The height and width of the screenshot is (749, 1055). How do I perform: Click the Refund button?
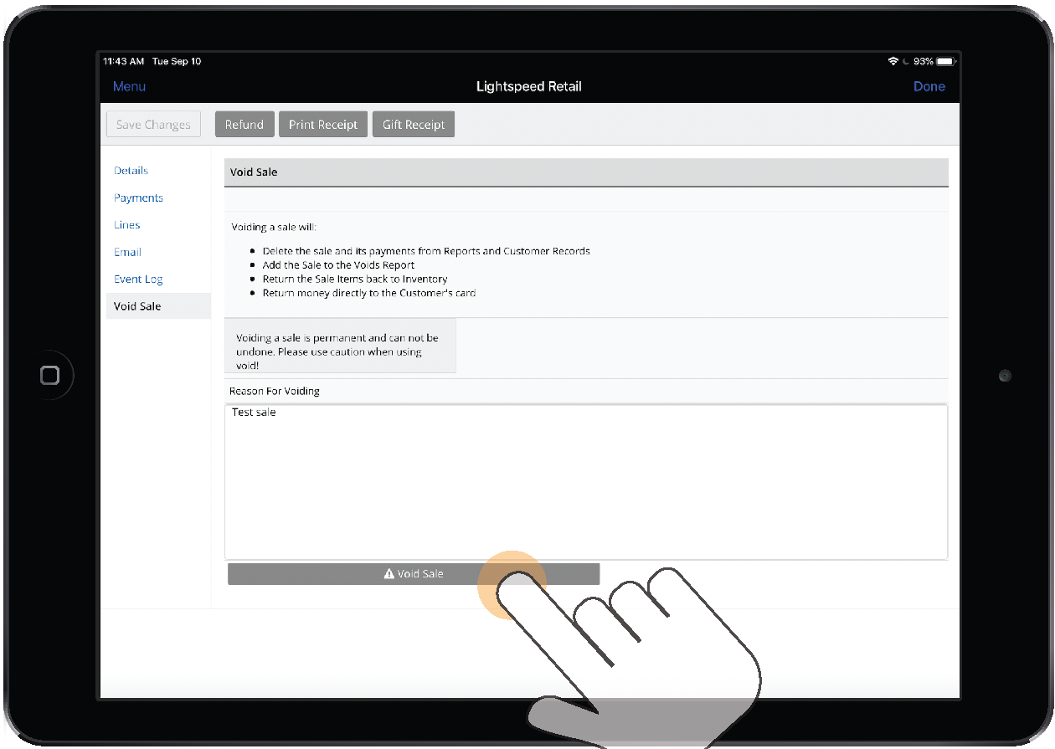[x=244, y=125]
